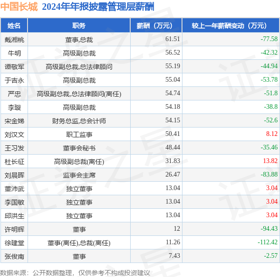Click the change value -53.78
Image resolution: width=280 pixels, height=277 pixels.
coord(269,80)
